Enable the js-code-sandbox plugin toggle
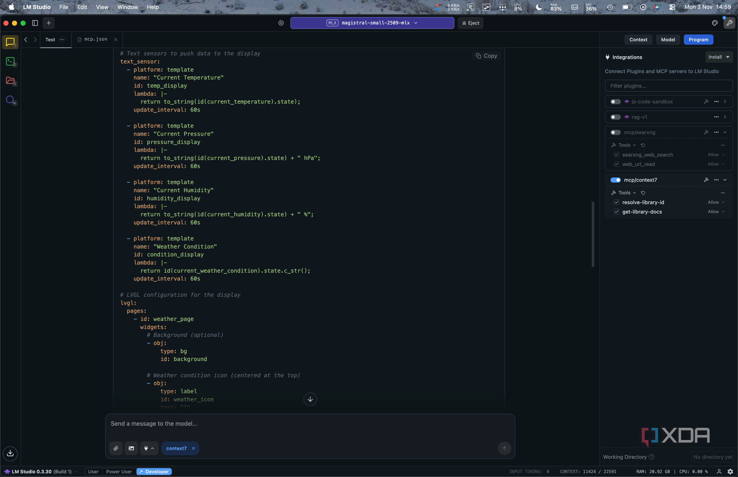This screenshot has width=738, height=477. click(x=615, y=101)
